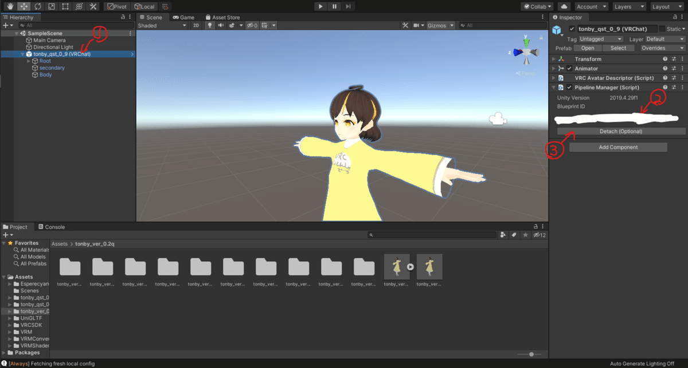Screen dimensions: 688x368
Task: Toggle grid snapping icon next to Local
Action: point(165,6)
